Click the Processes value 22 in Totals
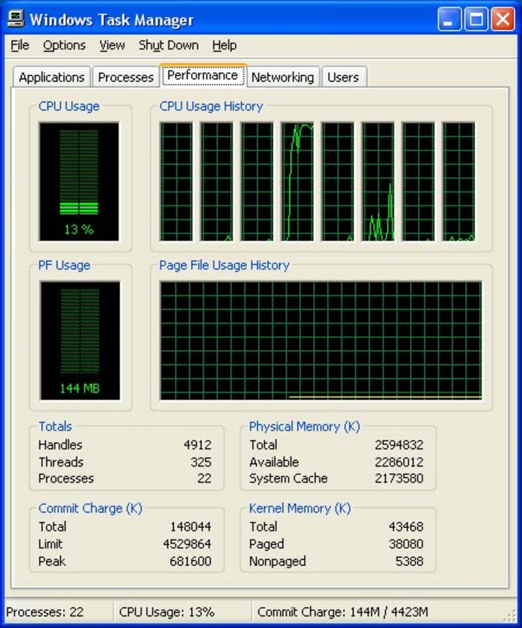Screen dimensions: 522x628 204,478
